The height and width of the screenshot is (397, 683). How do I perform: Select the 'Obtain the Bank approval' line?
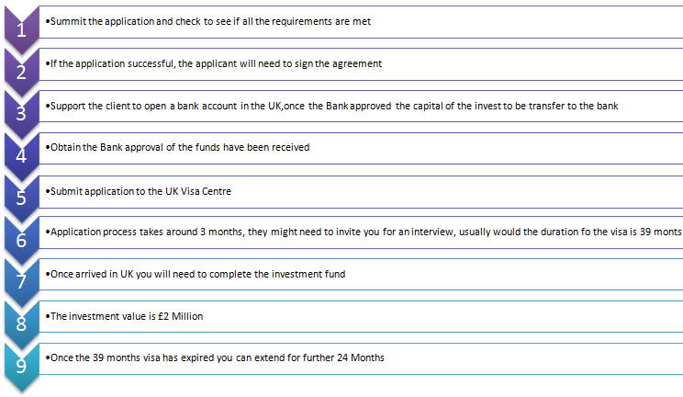pos(178,147)
